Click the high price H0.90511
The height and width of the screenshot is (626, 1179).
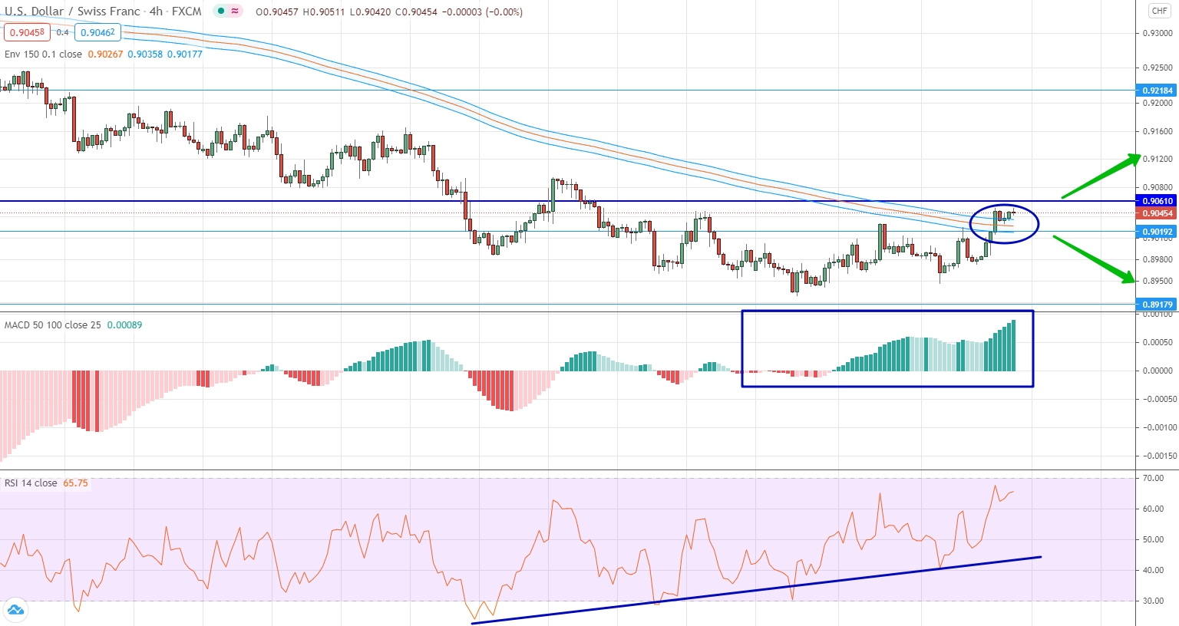click(324, 12)
